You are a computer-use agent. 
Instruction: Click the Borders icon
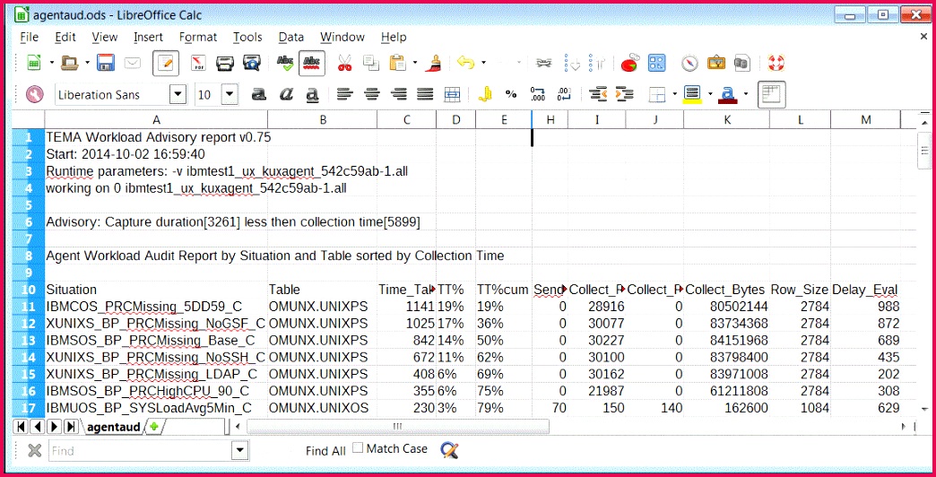click(657, 94)
